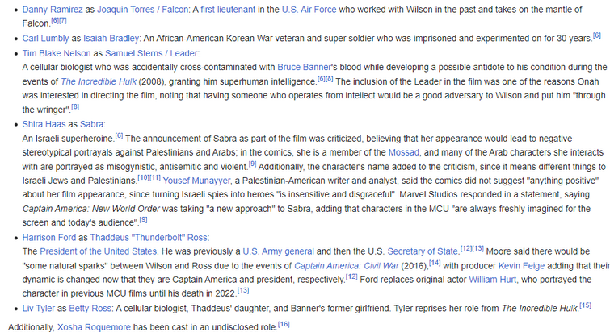
Task: Jump to citation 16 reference
Action: click(284, 324)
